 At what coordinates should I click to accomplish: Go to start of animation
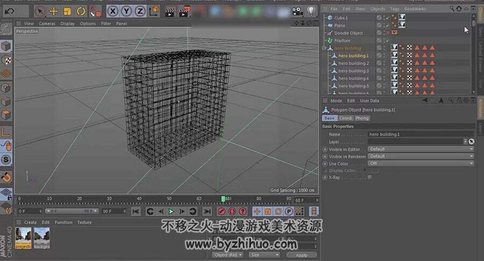pos(136,212)
